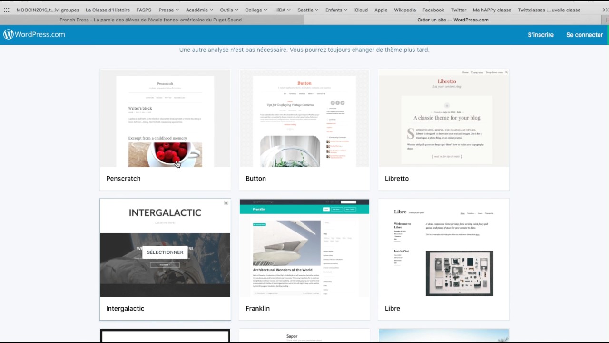Click the WordPress.com logo
Image resolution: width=609 pixels, height=343 pixels.
click(x=34, y=34)
